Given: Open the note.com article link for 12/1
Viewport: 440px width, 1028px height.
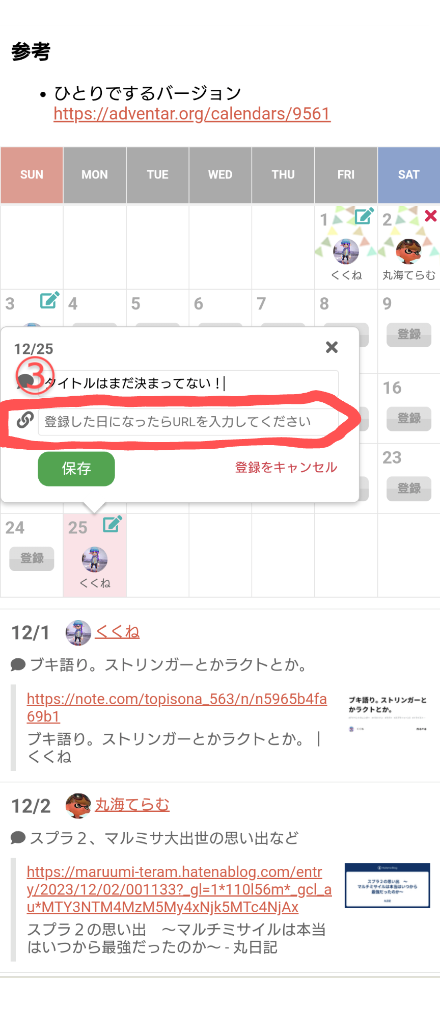Looking at the screenshot, I should click(x=177, y=707).
